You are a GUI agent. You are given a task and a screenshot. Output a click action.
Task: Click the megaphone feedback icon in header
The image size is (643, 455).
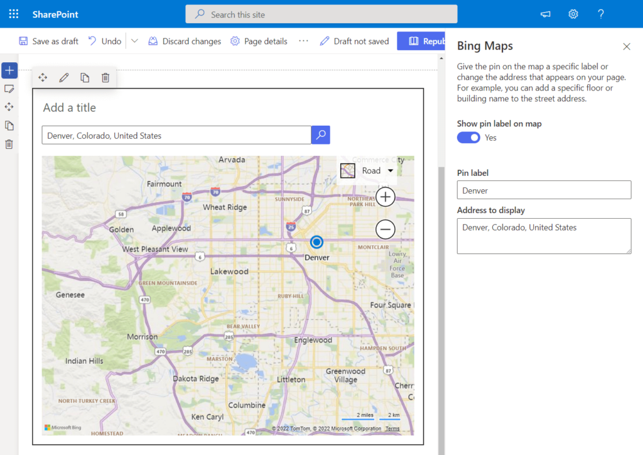546,14
